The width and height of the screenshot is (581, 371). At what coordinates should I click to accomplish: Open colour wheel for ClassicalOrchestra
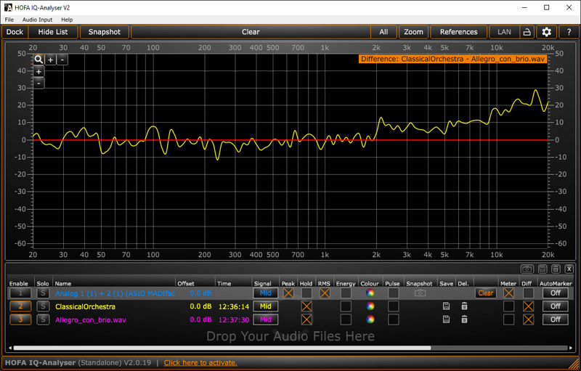coord(370,306)
